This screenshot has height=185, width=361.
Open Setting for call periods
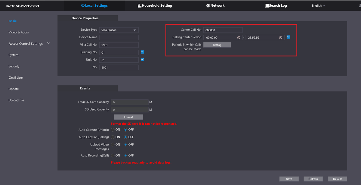(217, 45)
